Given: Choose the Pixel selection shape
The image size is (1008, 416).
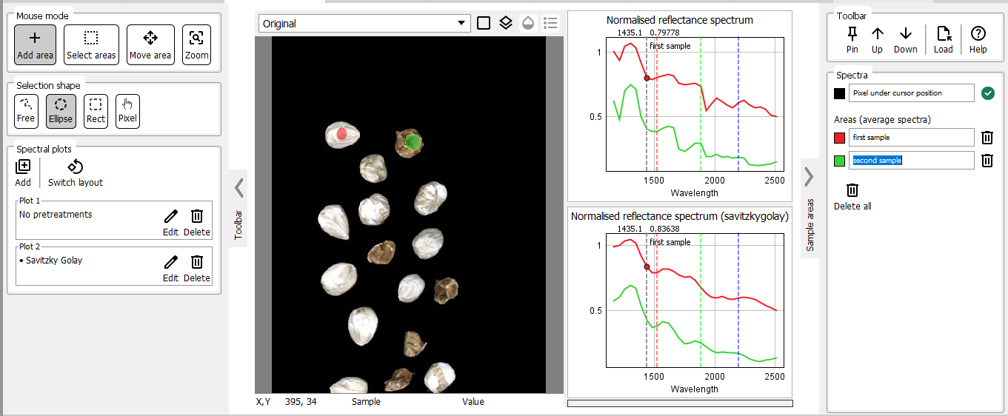Looking at the screenshot, I should point(127,110).
